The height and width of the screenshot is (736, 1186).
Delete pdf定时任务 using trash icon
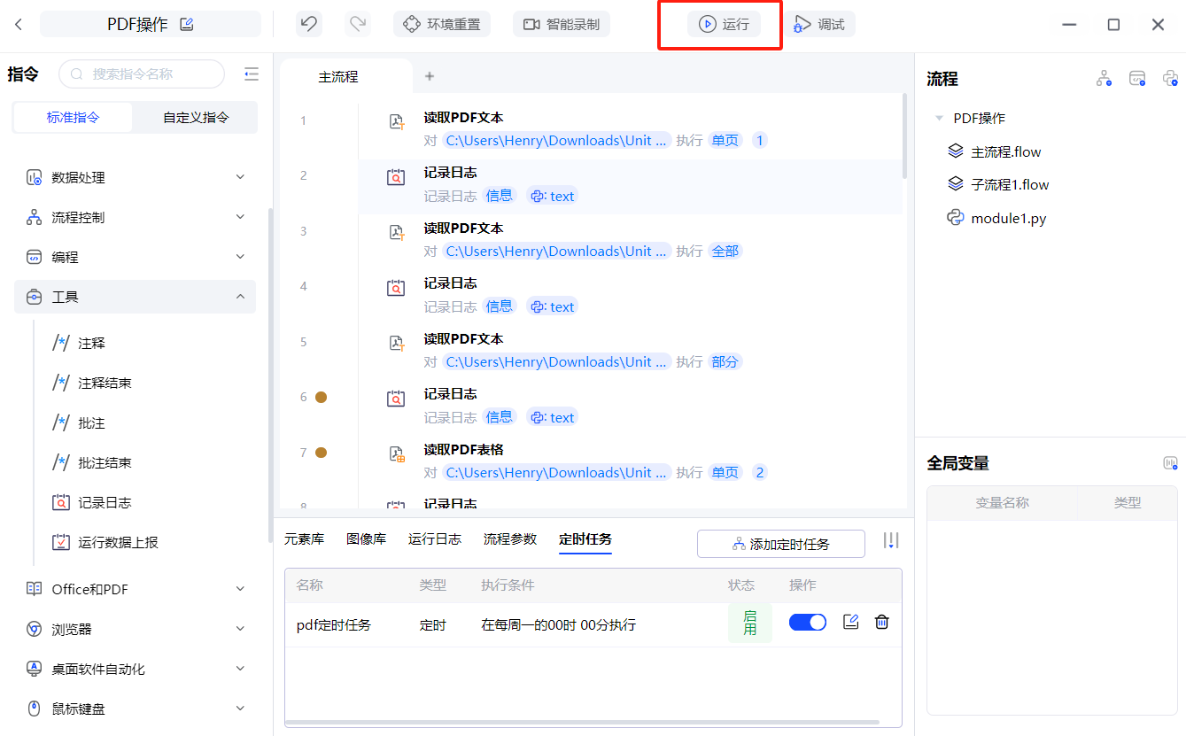click(881, 622)
